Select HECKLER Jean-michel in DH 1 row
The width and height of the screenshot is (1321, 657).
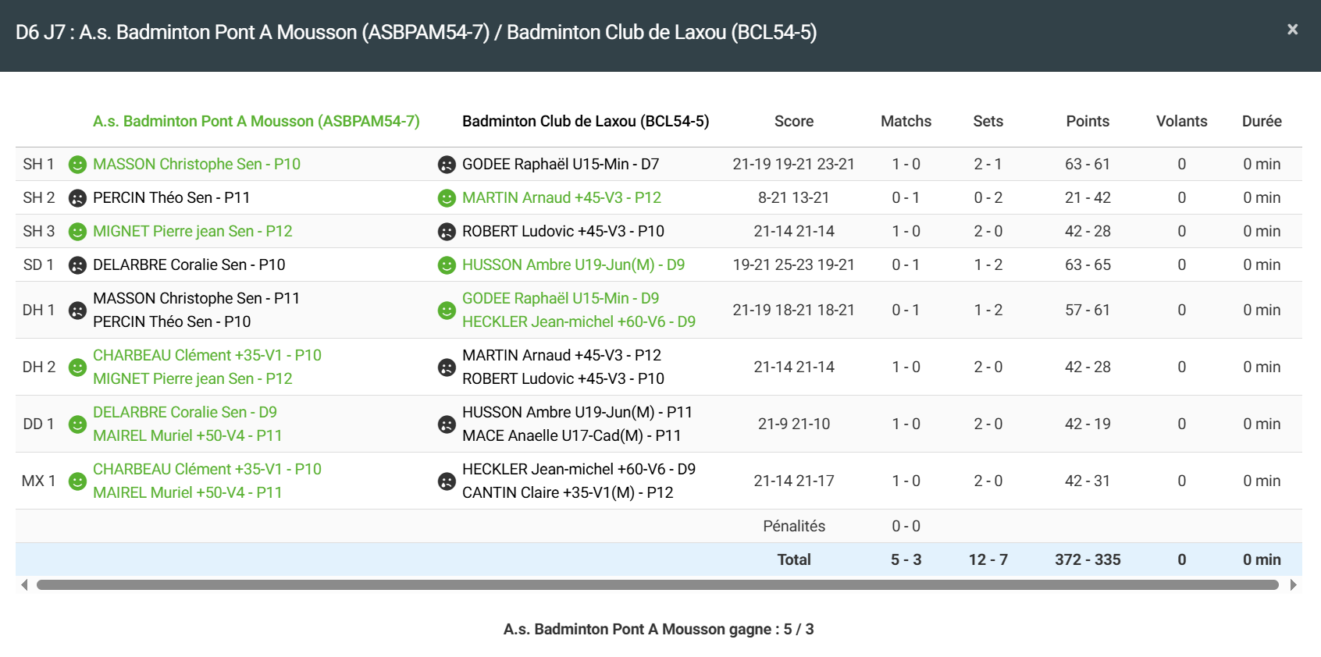click(x=579, y=321)
